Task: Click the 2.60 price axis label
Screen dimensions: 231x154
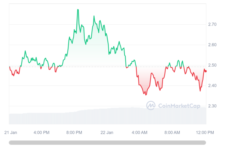Action: (x=212, y=45)
